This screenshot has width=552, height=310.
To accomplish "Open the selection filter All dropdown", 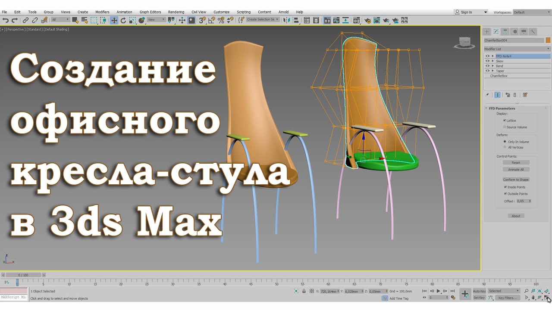I will (x=60, y=20).
